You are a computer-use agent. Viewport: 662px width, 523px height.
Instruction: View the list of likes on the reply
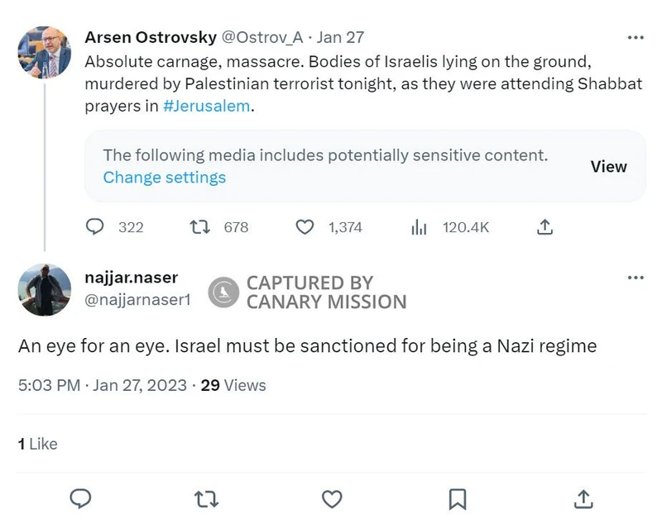tap(36, 444)
